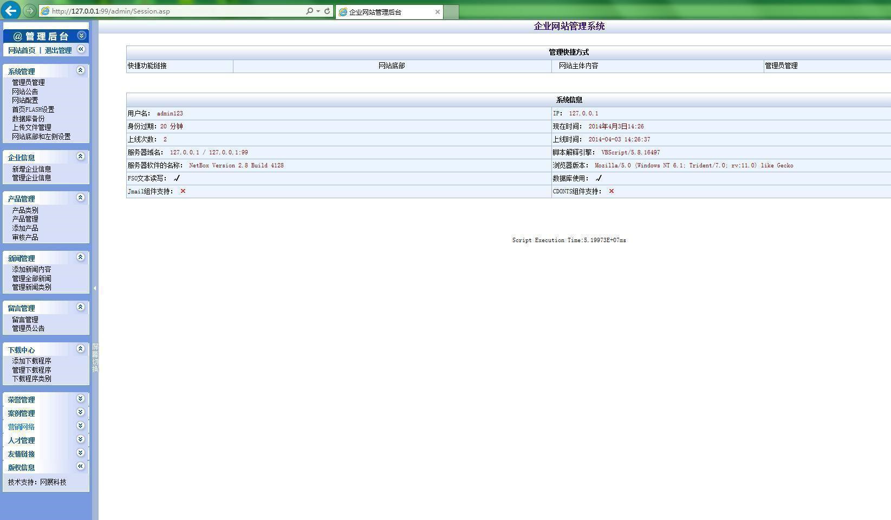Open 管理全部新闻 link

tap(31, 278)
